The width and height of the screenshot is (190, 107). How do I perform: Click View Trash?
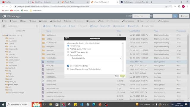(133, 26)
